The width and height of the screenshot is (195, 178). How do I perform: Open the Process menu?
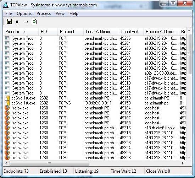[44, 14]
